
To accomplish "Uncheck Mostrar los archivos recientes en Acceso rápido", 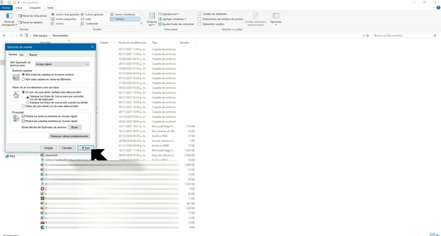I will pyautogui.click(x=23, y=116).
